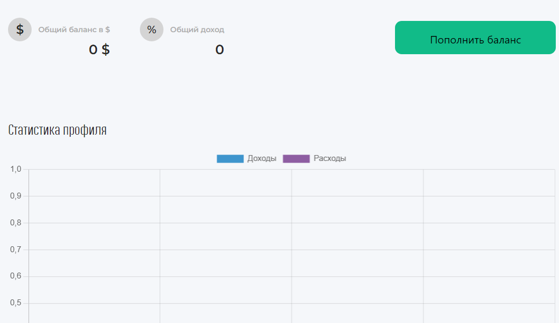559x323 pixels.
Task: Click the 0,5 y-axis label
Action: (16, 303)
